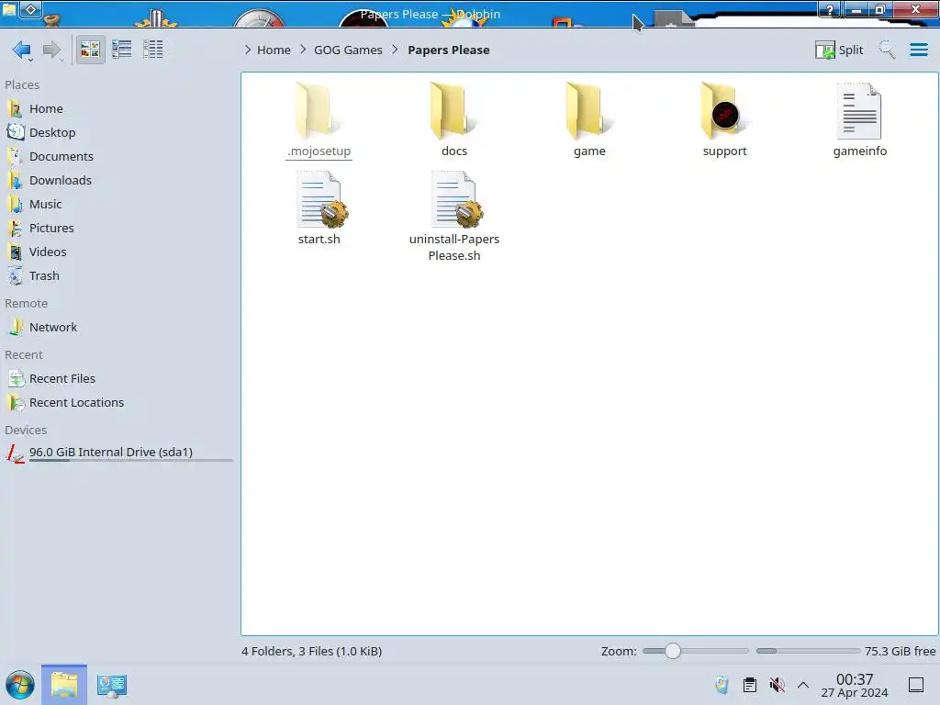940x705 pixels.
Task: Switch to Details view mode
Action: click(x=153, y=50)
